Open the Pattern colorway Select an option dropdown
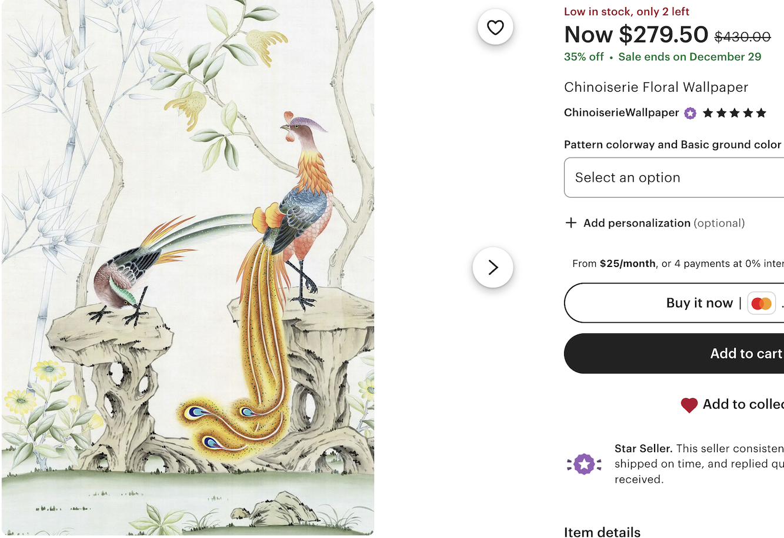784x538 pixels. point(673,178)
